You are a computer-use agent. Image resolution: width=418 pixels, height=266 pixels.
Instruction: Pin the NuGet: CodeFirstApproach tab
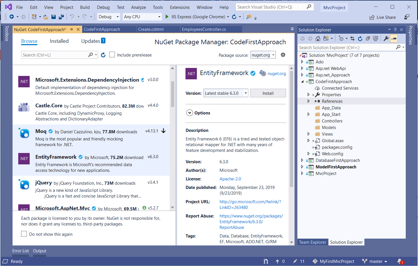(72, 29)
